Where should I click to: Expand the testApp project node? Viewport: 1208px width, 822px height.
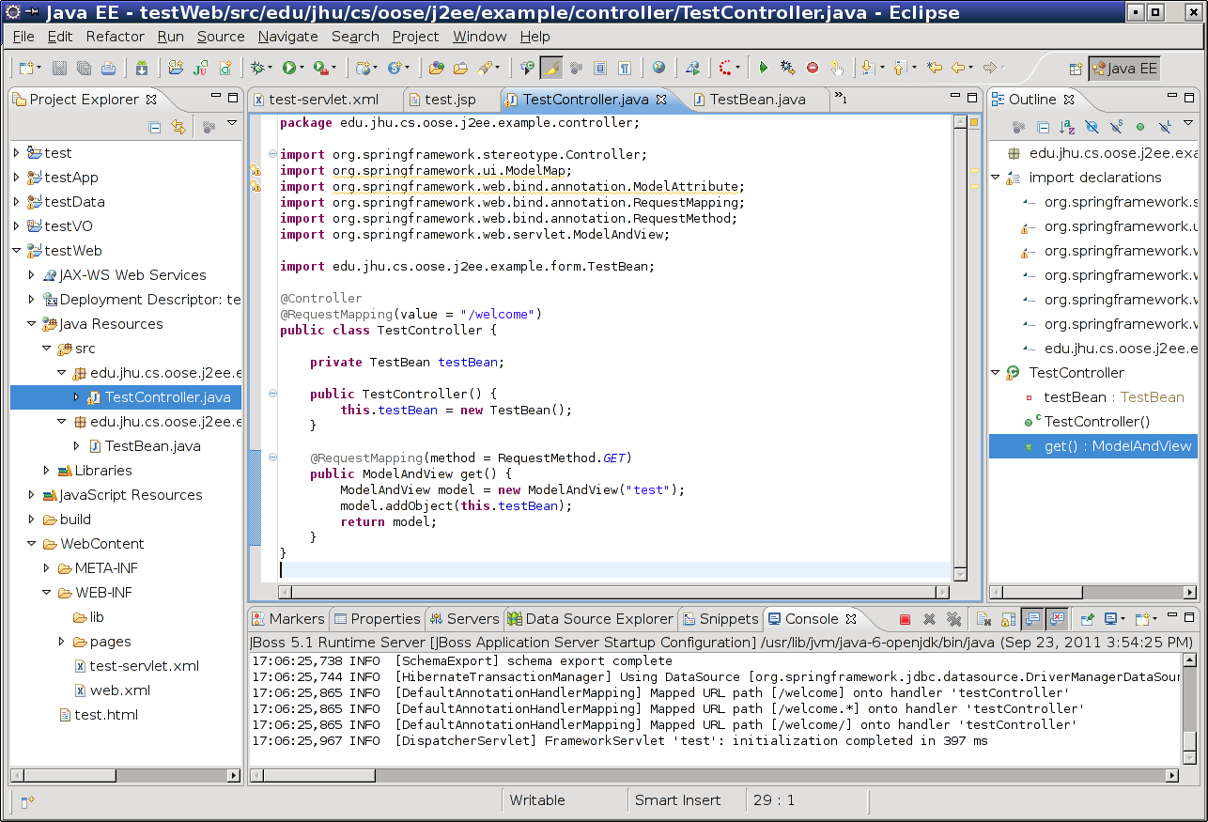16,178
